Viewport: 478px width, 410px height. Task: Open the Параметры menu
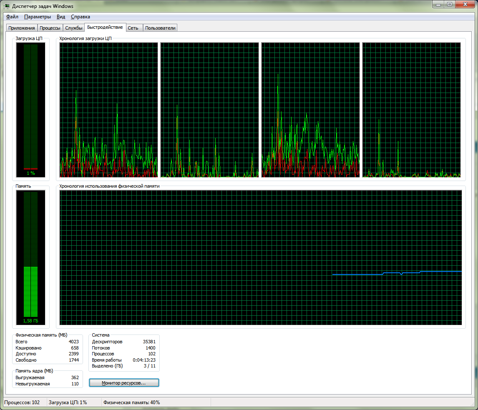coord(38,17)
